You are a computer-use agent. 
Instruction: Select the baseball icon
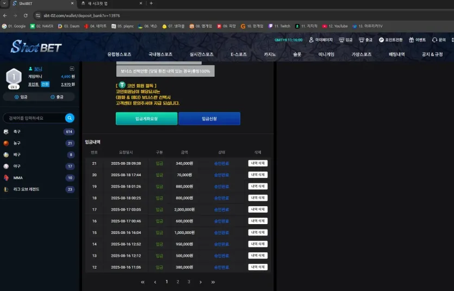coord(6,166)
